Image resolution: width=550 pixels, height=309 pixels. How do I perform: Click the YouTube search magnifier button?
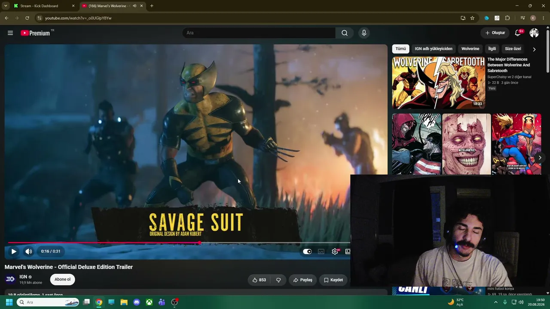(x=345, y=33)
